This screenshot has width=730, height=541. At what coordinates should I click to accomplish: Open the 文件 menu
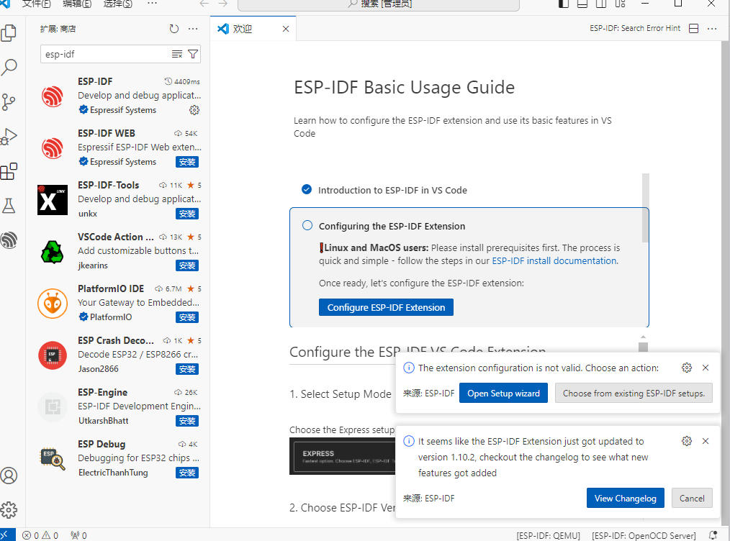click(x=36, y=4)
